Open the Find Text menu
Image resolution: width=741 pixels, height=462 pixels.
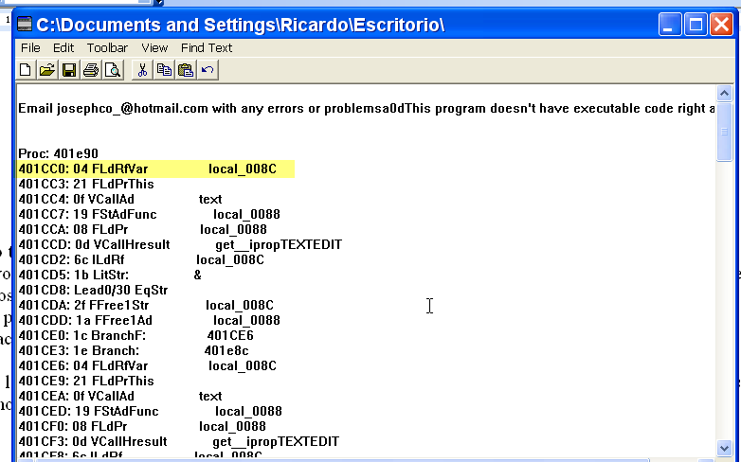coord(207,47)
